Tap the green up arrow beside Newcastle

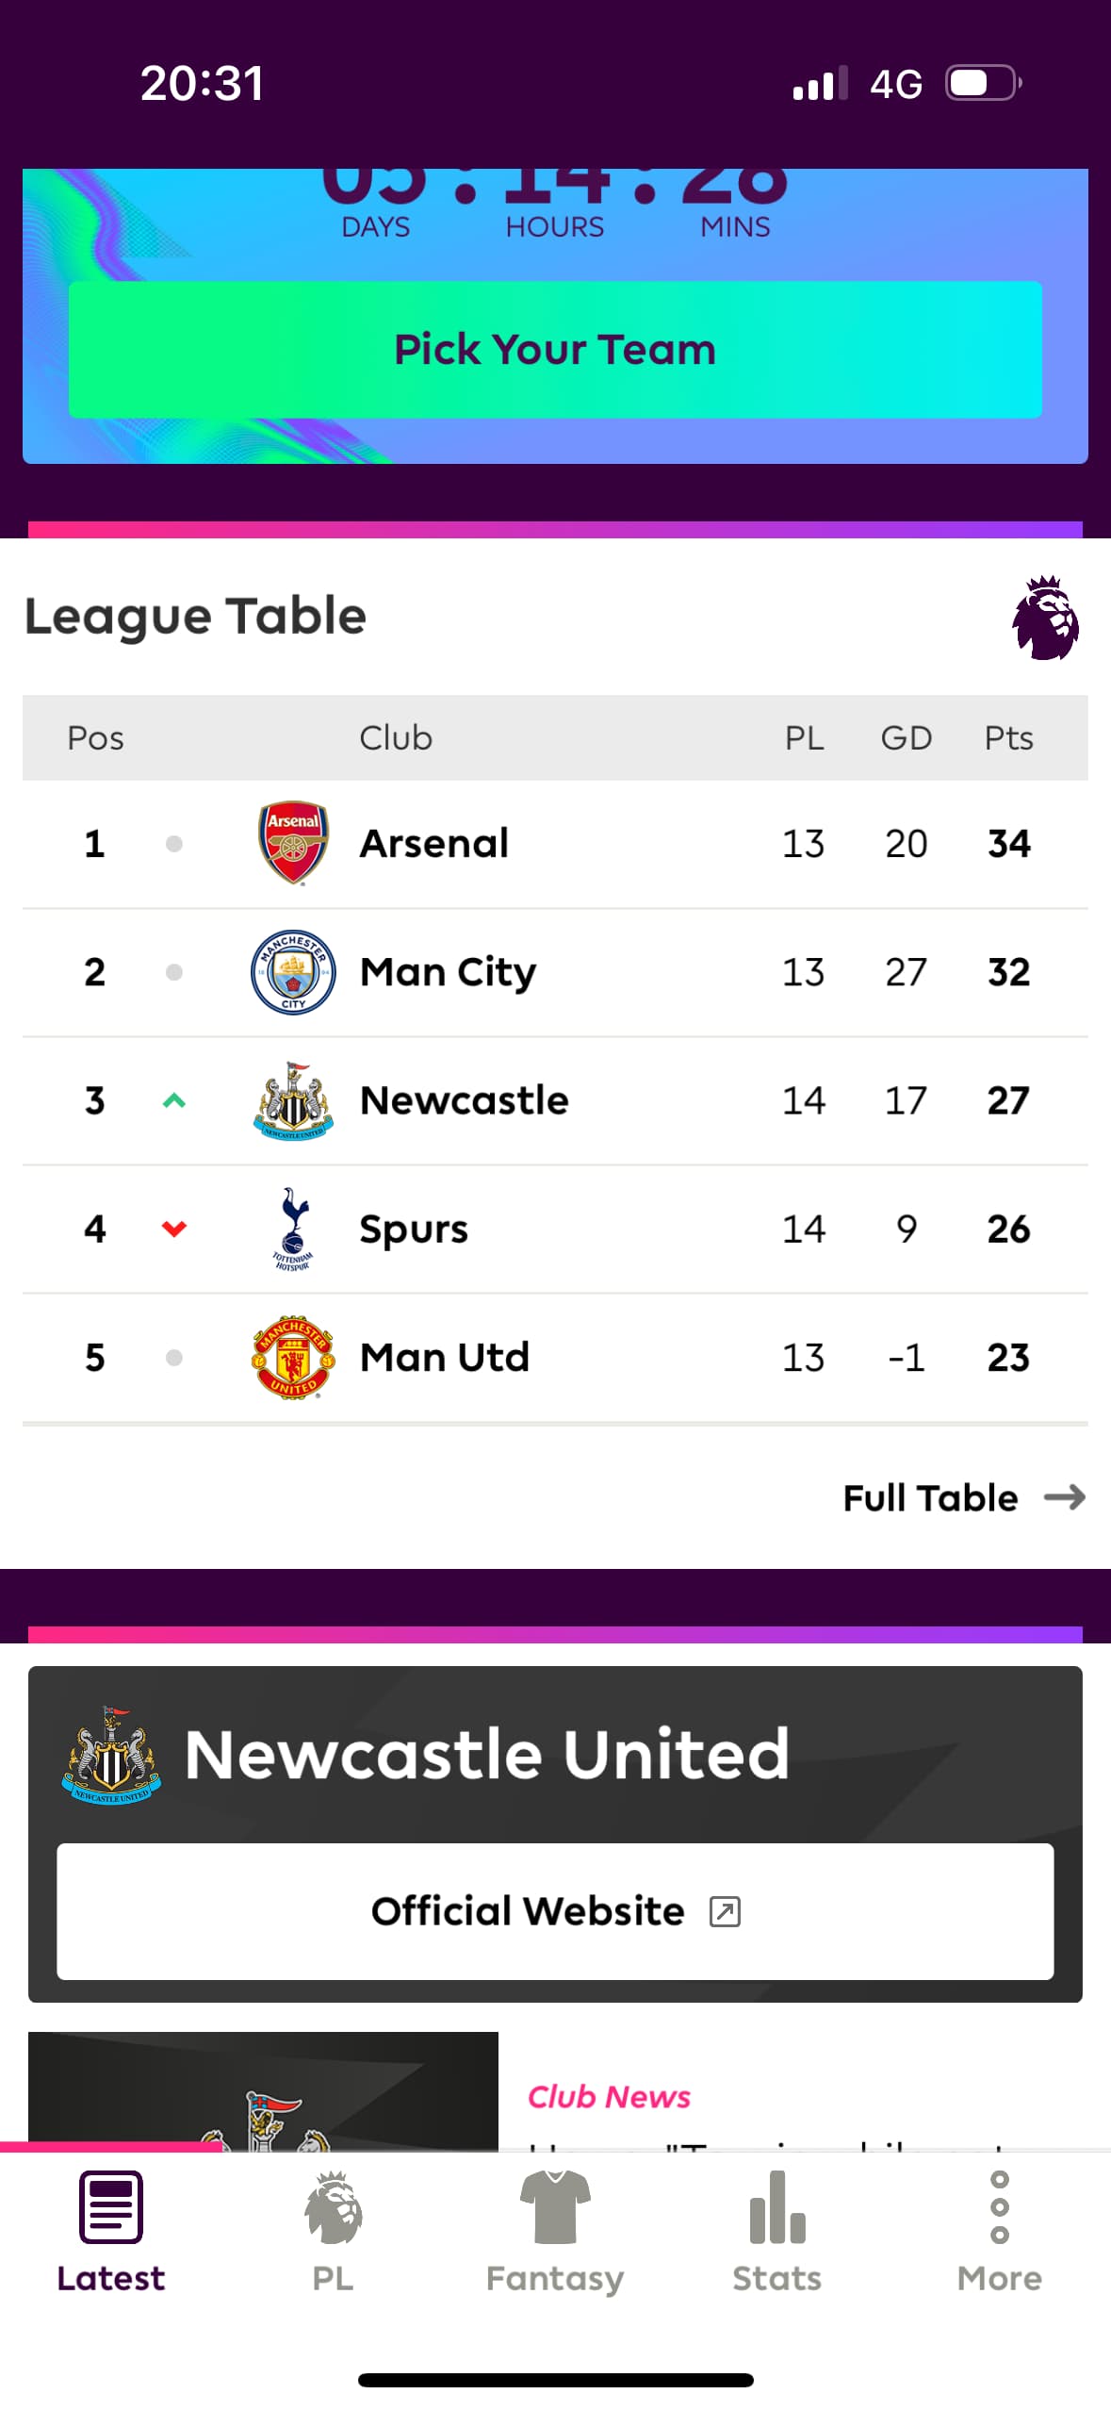(174, 1100)
